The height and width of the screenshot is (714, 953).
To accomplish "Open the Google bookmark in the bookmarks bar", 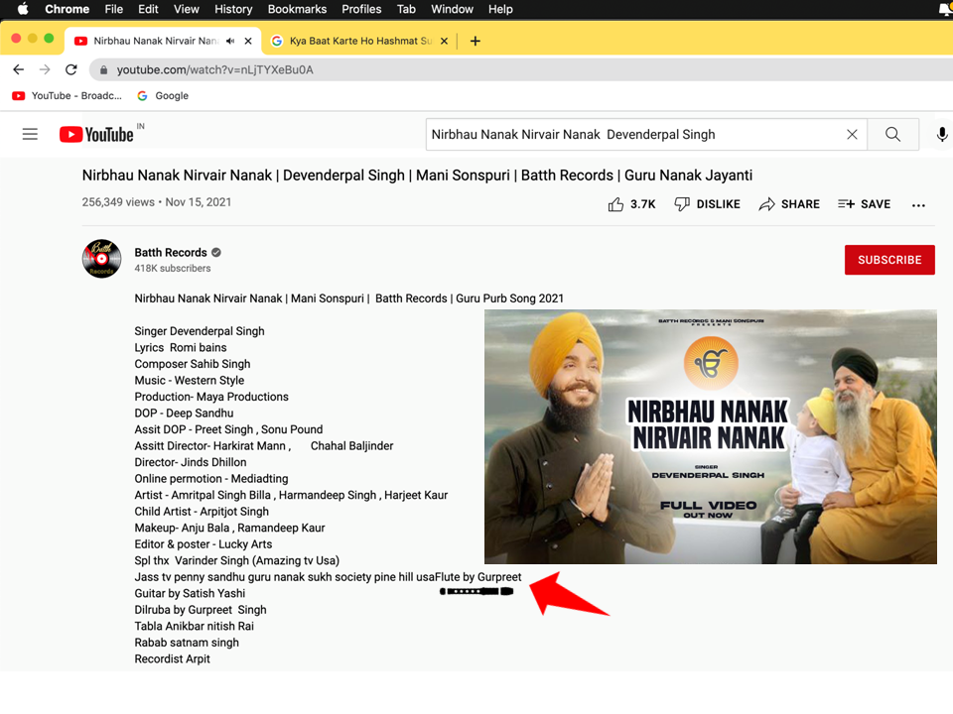I will point(163,96).
